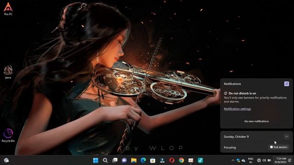Open the teal music note app in taskbar
Screen dimensions: 294x165
(200, 160)
